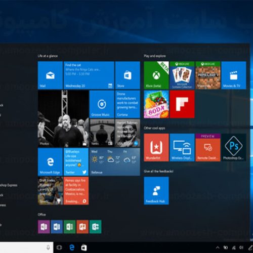Click the volume icon in system tray
Viewport: 253px width, 253px height.
point(241,247)
